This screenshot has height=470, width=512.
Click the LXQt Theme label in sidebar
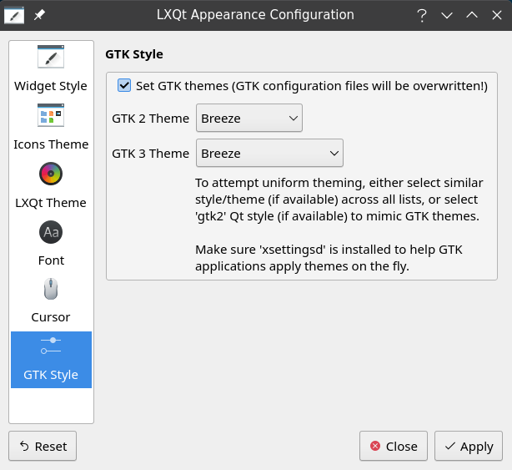pos(51,203)
